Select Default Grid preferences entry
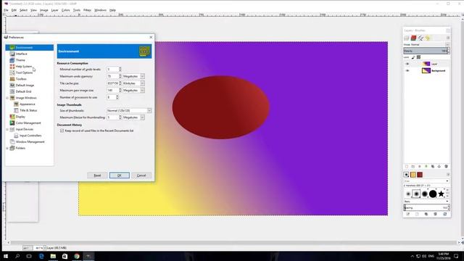 [x=23, y=92]
